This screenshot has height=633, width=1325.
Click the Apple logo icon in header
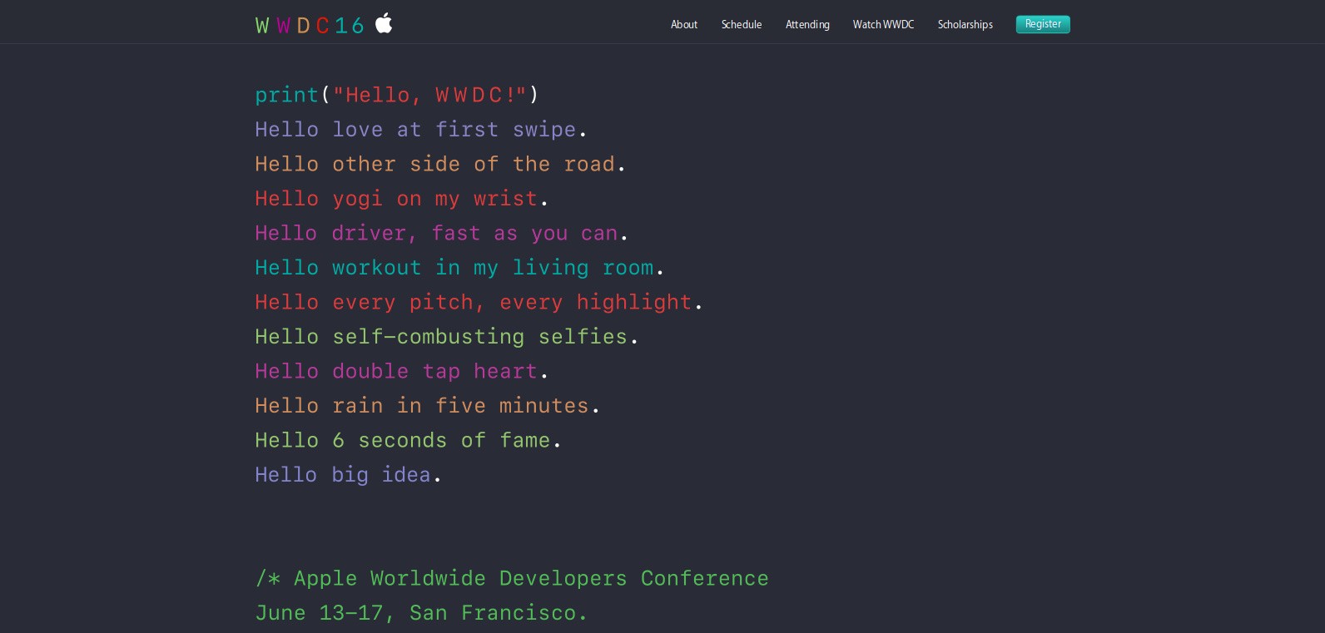(384, 23)
